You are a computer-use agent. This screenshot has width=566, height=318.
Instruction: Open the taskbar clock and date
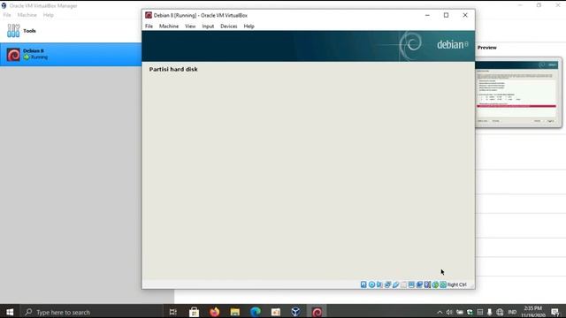click(532, 312)
